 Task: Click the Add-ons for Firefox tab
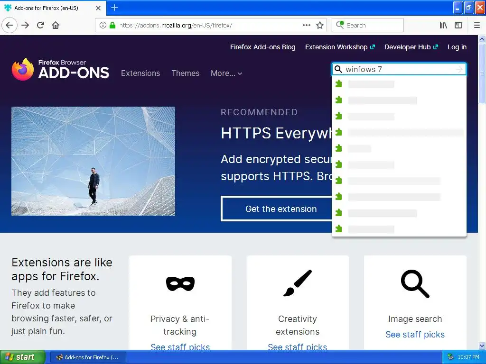click(53, 8)
